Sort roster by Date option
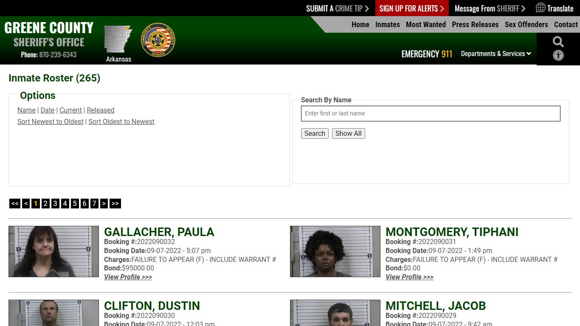The width and height of the screenshot is (580, 326). tap(48, 110)
